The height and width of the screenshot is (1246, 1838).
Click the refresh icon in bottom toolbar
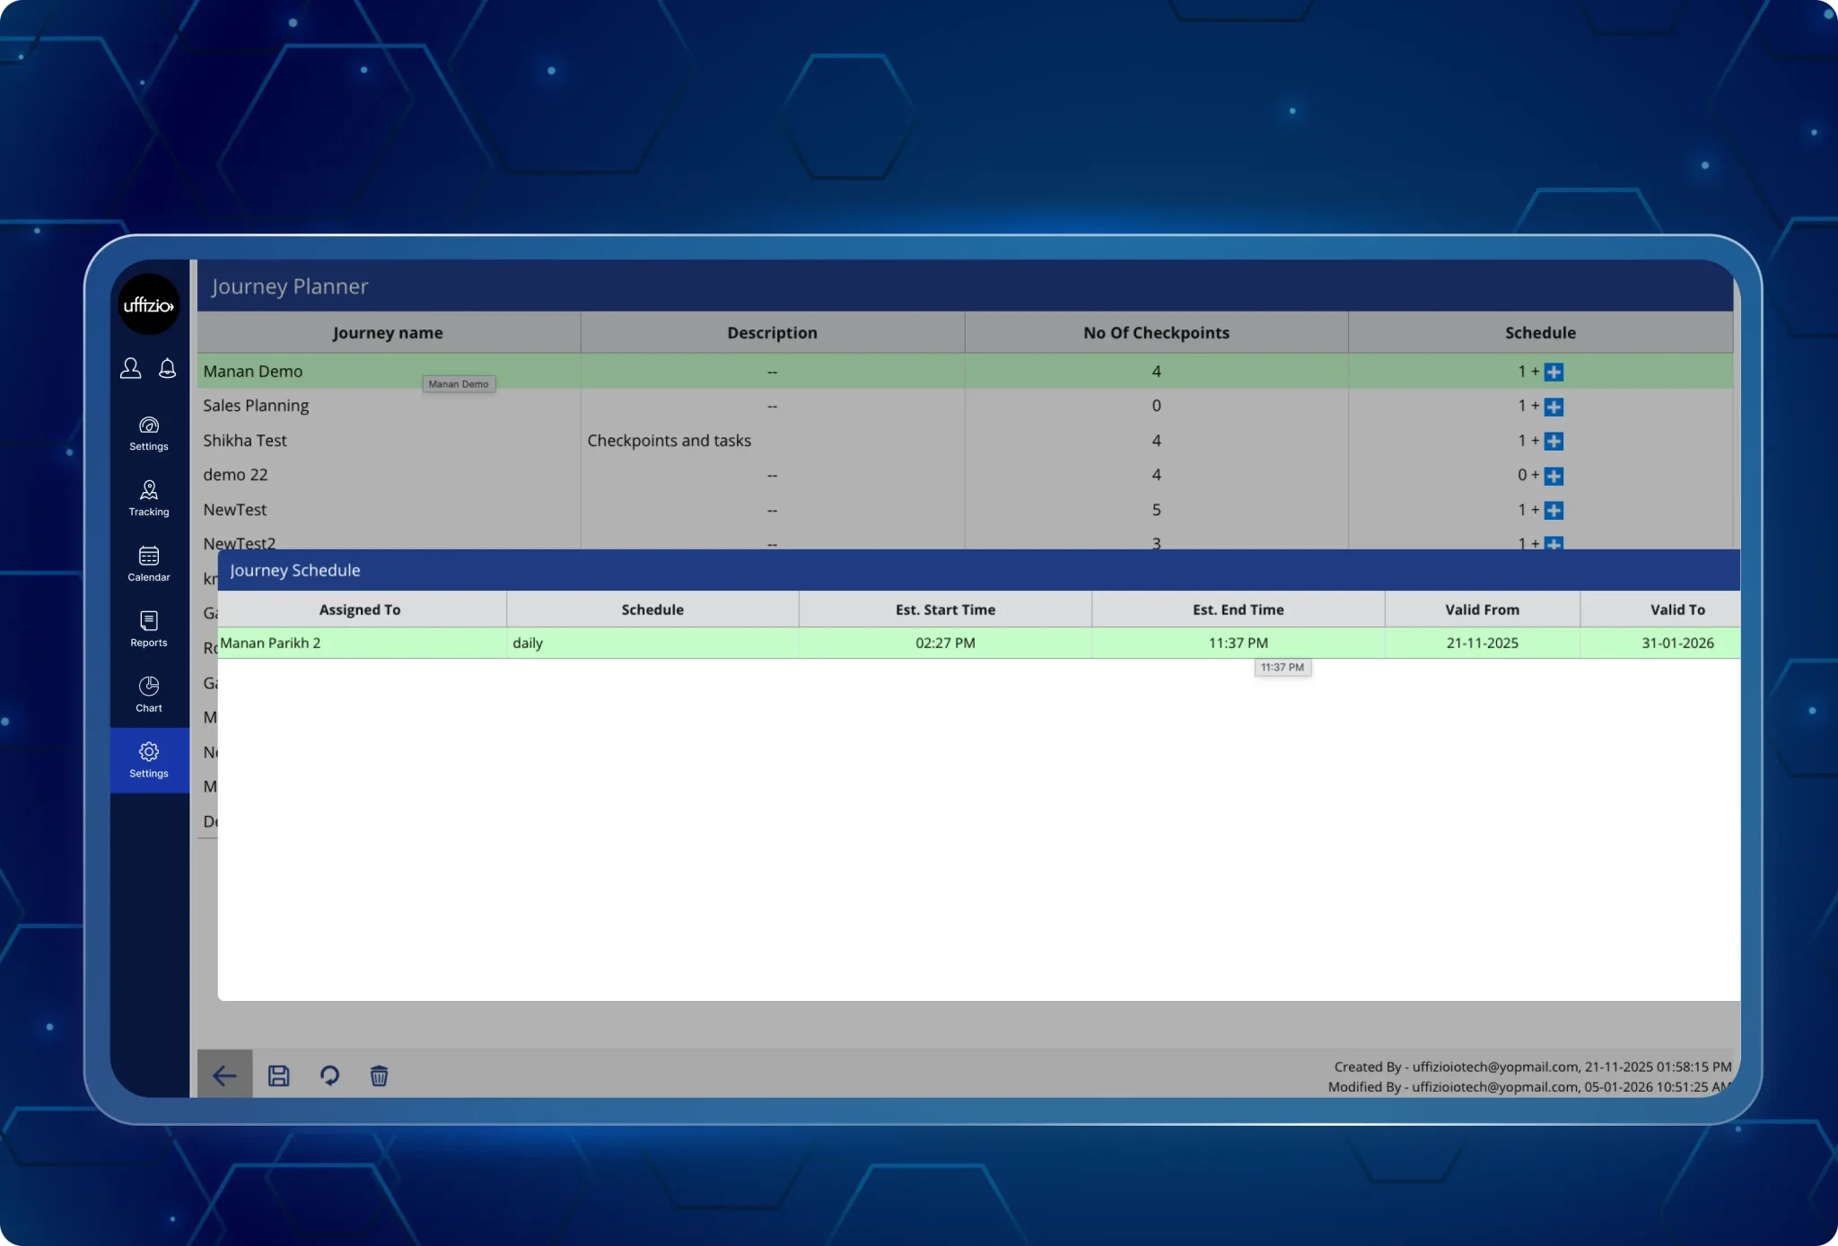coord(329,1075)
